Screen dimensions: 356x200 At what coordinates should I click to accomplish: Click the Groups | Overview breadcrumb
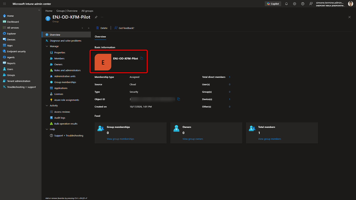click(67, 11)
